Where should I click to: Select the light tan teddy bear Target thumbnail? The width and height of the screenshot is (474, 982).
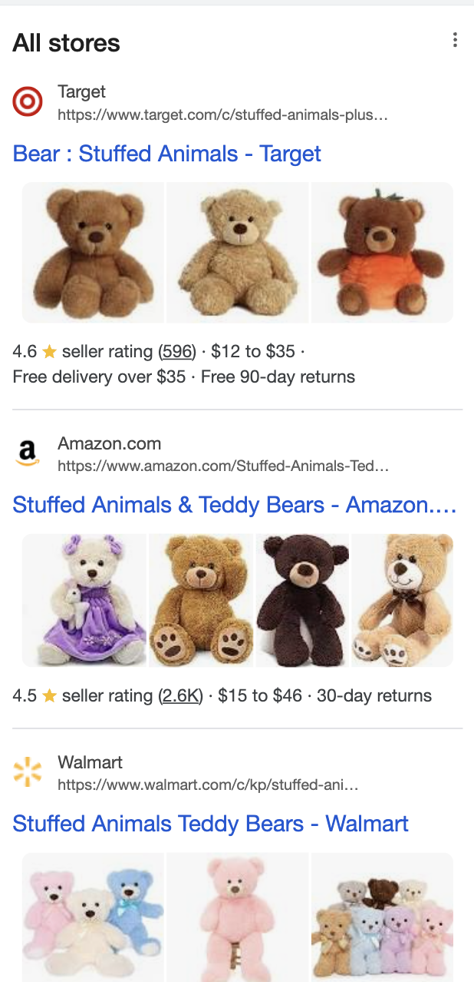[237, 252]
